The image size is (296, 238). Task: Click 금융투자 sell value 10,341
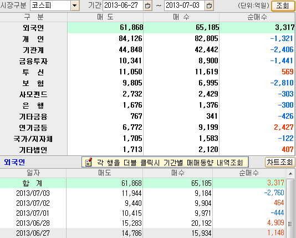130,61
